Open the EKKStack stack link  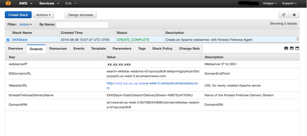tap(20, 40)
